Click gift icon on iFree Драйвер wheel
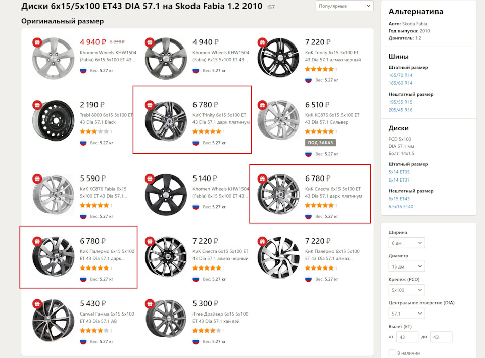The width and height of the screenshot is (485, 358). coord(149,304)
